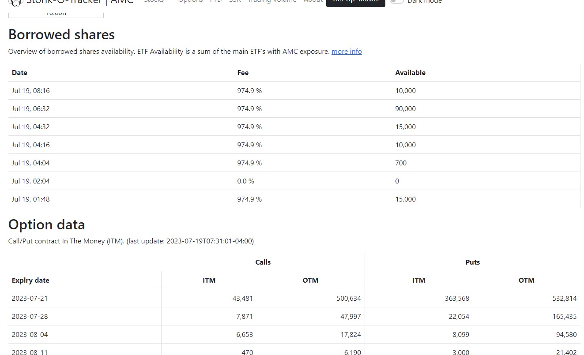
Task: Follow the "more info" link
Action: click(x=347, y=52)
